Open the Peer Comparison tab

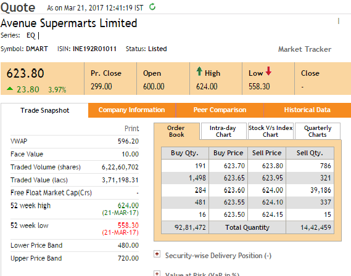(220, 110)
